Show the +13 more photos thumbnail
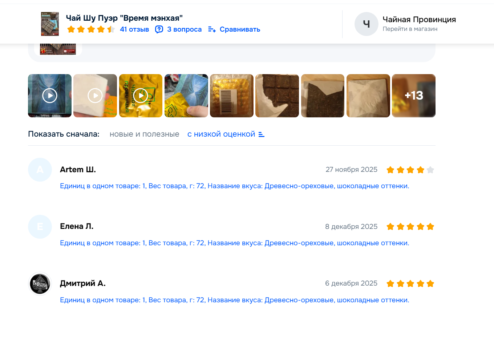This screenshot has width=494, height=339. click(413, 96)
